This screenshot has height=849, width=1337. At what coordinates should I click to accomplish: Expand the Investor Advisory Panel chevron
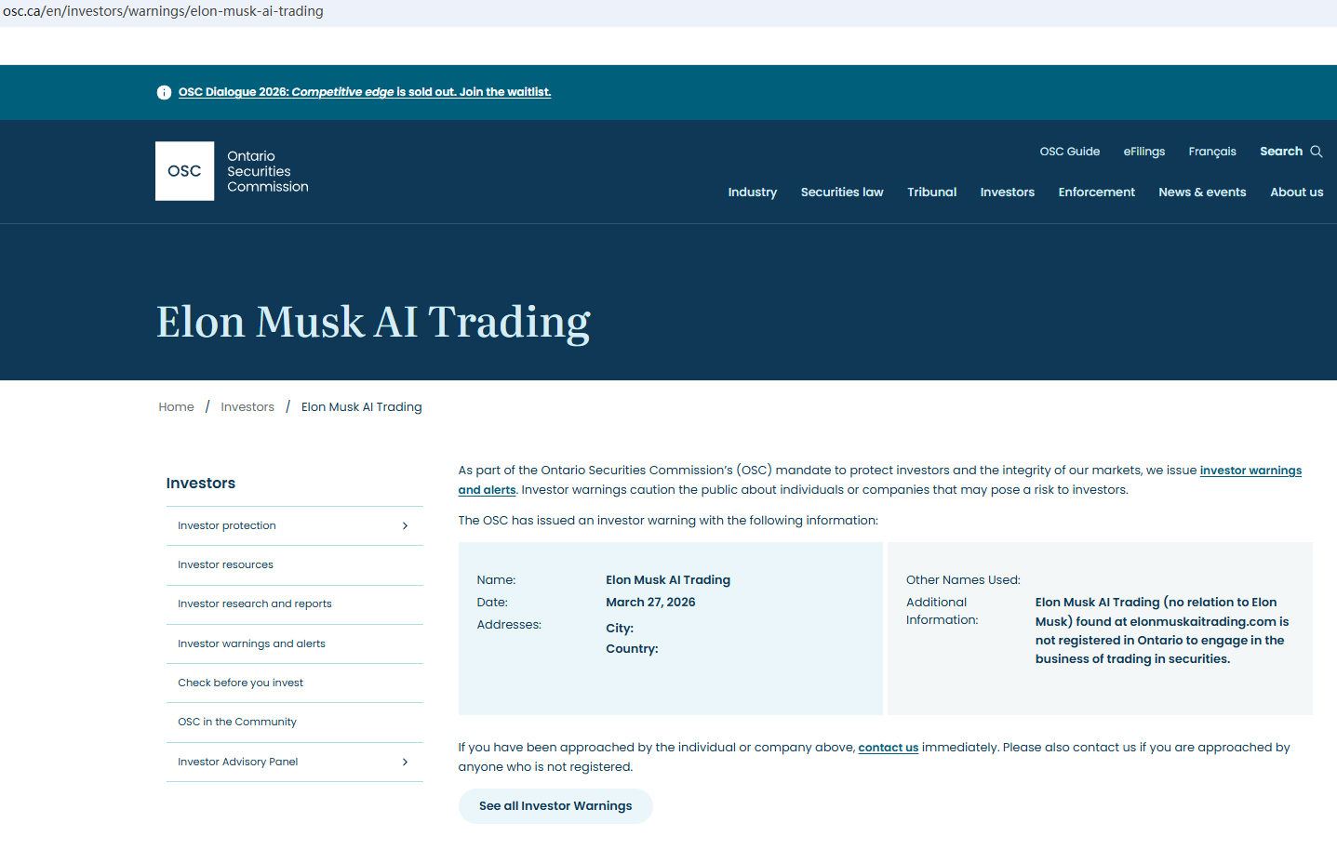coord(405,763)
